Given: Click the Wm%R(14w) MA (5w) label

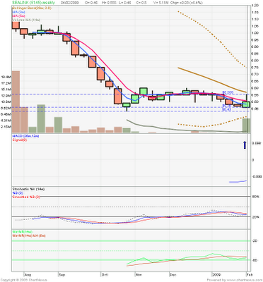Looking at the screenshot, I should click(x=29, y=235).
